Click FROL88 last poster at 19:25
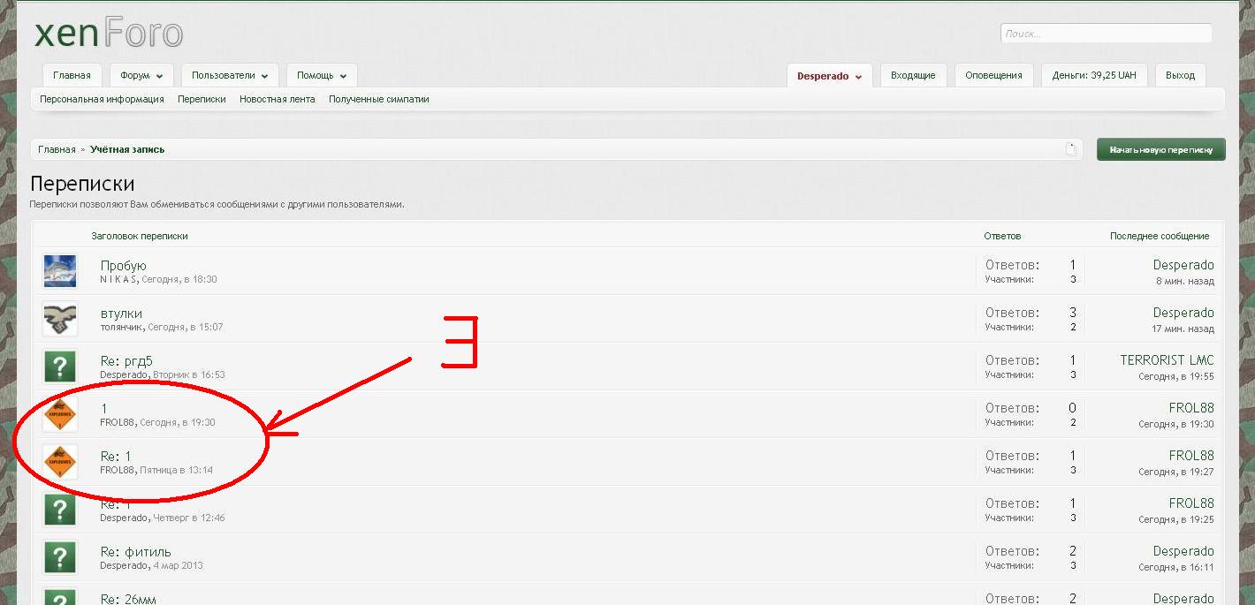Screen dimensions: 1255x605 click(x=1191, y=503)
